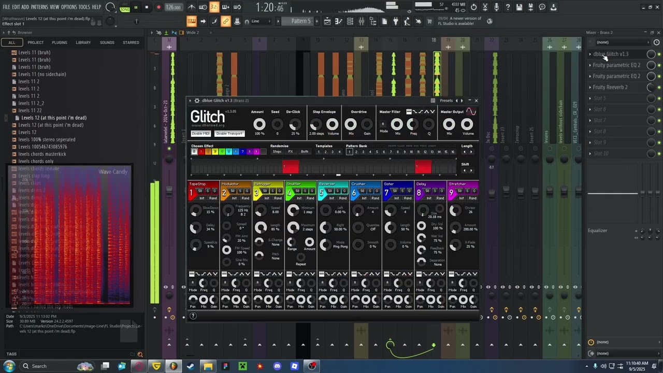Expand first Fruity parametric EQ 2 slot arrow
This screenshot has width=663, height=373.
tap(590, 65)
